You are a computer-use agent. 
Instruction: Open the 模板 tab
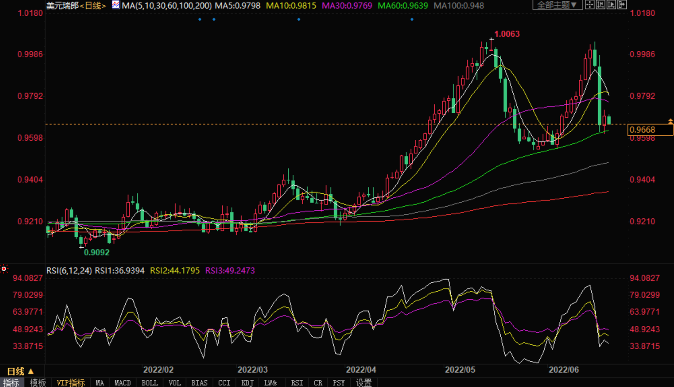pyautogui.click(x=38, y=383)
